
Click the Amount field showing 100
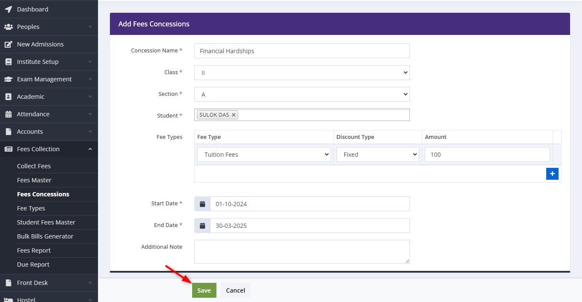487,155
